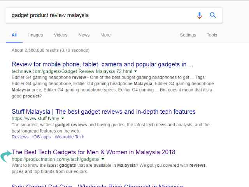The width and height of the screenshot is (249, 187).
Task: Click the voice search microphone icon
Action: [x=200, y=16]
